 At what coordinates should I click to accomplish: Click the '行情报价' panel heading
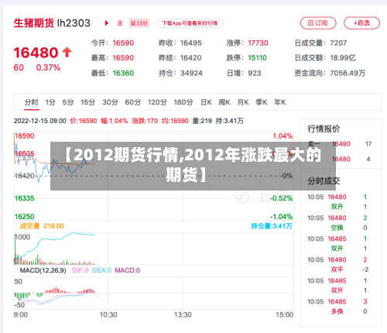[x=324, y=129]
